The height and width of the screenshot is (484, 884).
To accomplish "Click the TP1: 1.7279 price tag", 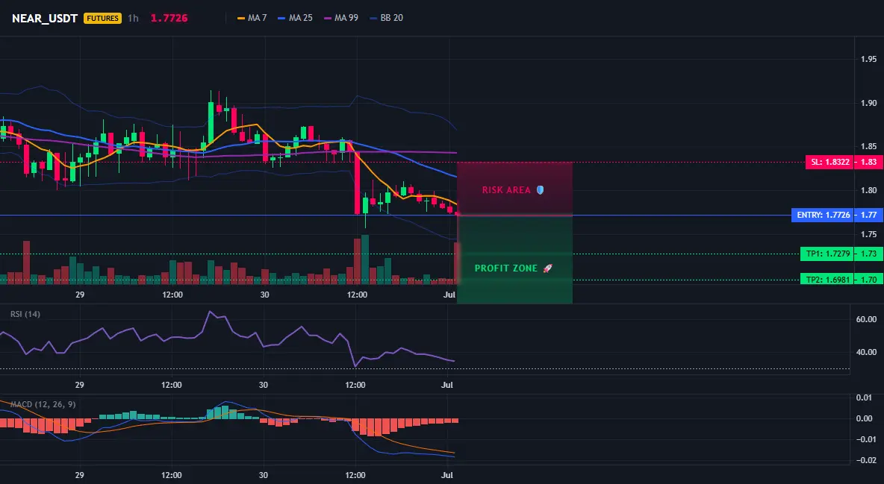I will coord(827,254).
